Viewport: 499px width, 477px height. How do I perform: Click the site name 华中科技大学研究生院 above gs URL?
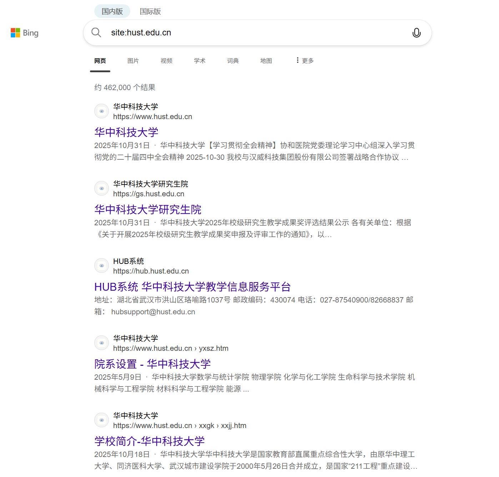pos(151,184)
